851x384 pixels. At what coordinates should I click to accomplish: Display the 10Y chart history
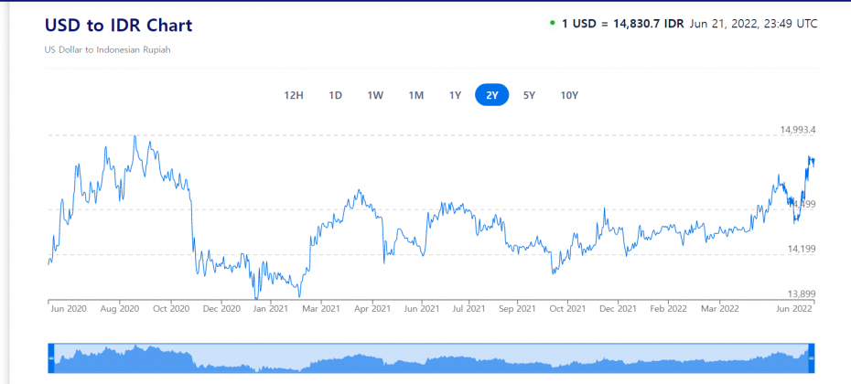(x=569, y=95)
